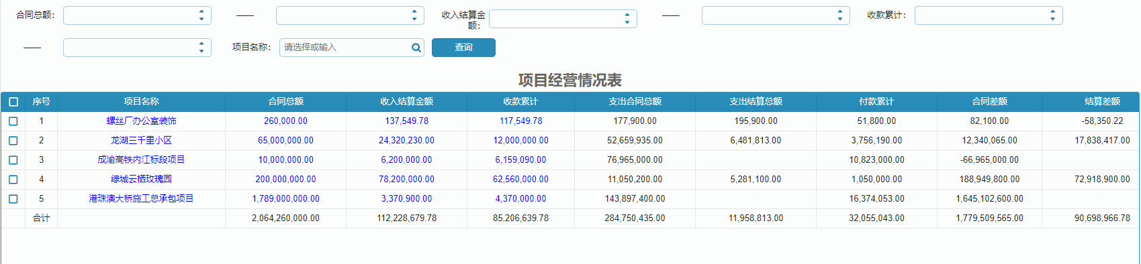The height and width of the screenshot is (264, 1141).
Task: Click the 12,000,000.00 receipts link
Action: (520, 141)
